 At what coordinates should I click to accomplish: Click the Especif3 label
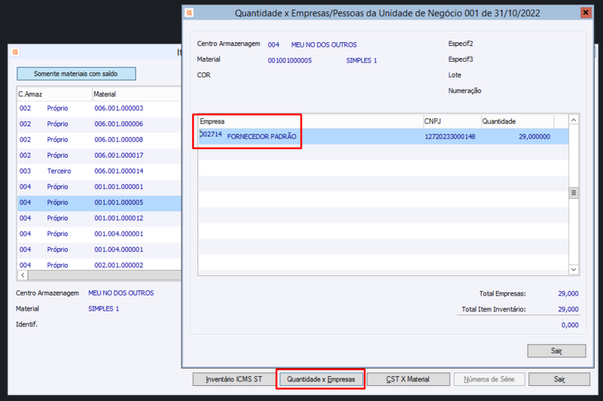coord(461,60)
